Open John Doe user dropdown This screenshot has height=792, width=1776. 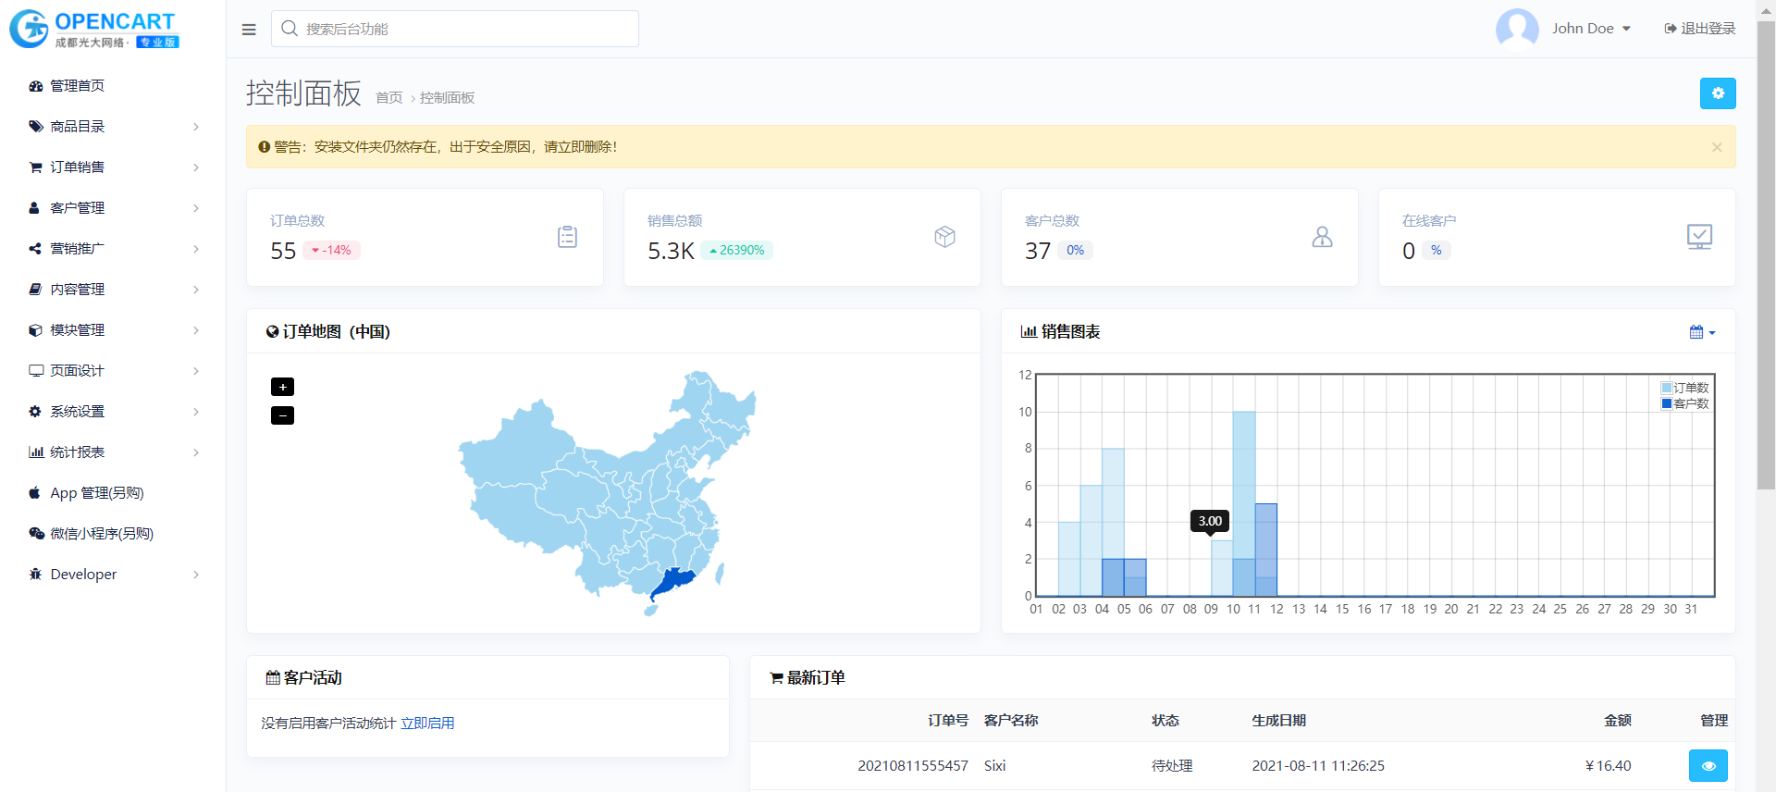[x=1591, y=29]
